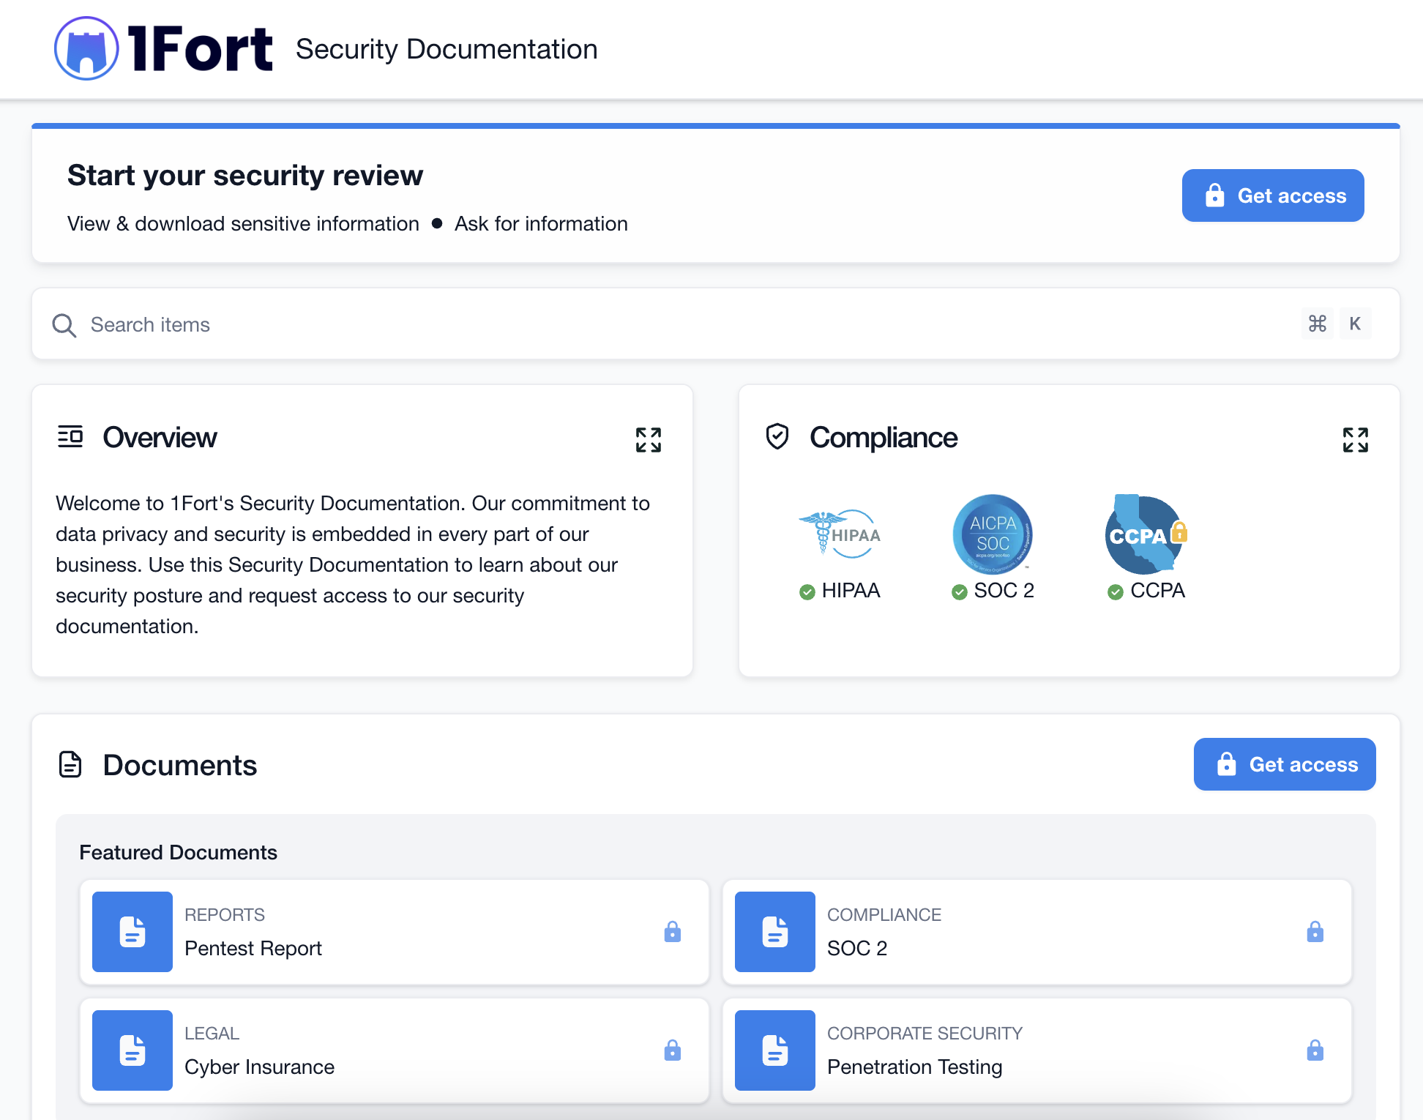Click the K key shortcut badge
Viewport: 1423px width, 1120px height.
1356,324
